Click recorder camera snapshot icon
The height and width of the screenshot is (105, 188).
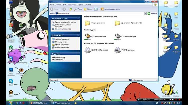pos(173,100)
